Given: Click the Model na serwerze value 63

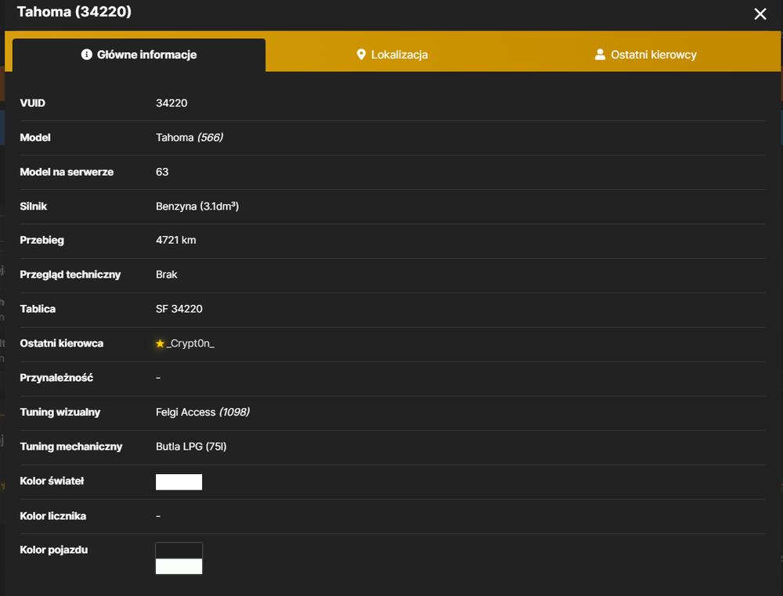Looking at the screenshot, I should coord(162,172).
